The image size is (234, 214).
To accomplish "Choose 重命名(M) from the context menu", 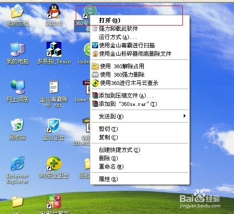I will [140, 167].
